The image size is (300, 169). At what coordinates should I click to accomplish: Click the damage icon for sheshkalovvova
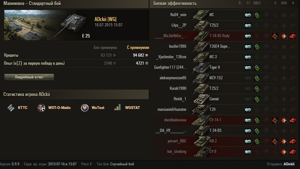pyautogui.click(x=284, y=120)
